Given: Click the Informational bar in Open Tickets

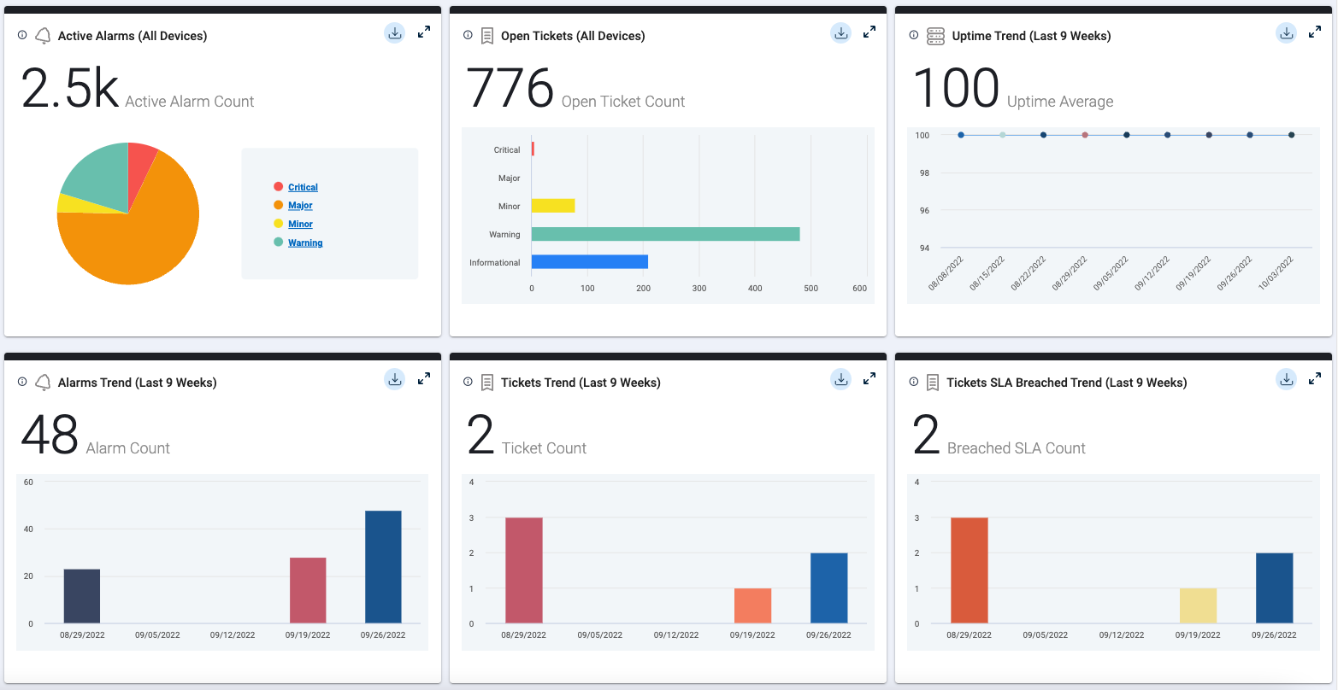Looking at the screenshot, I should point(589,262).
